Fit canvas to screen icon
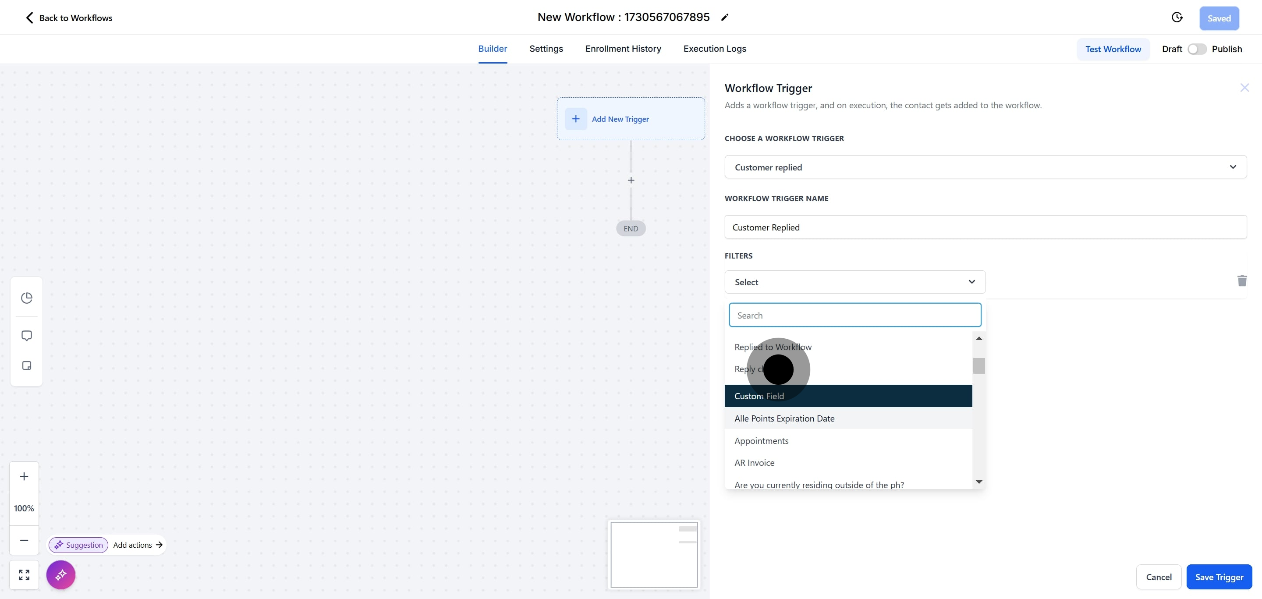Image resolution: width=1262 pixels, height=599 pixels. [24, 574]
